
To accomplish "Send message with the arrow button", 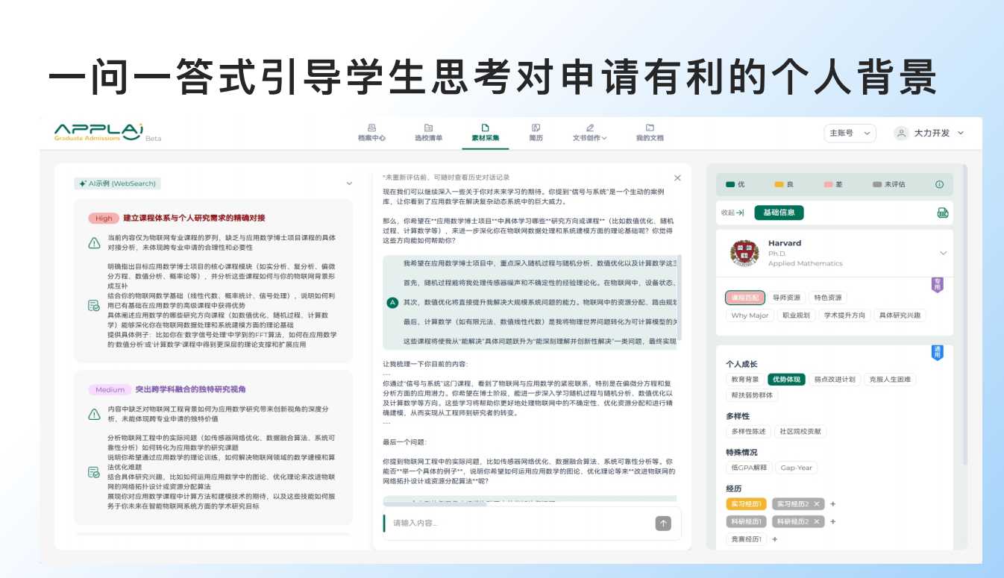I will point(663,524).
